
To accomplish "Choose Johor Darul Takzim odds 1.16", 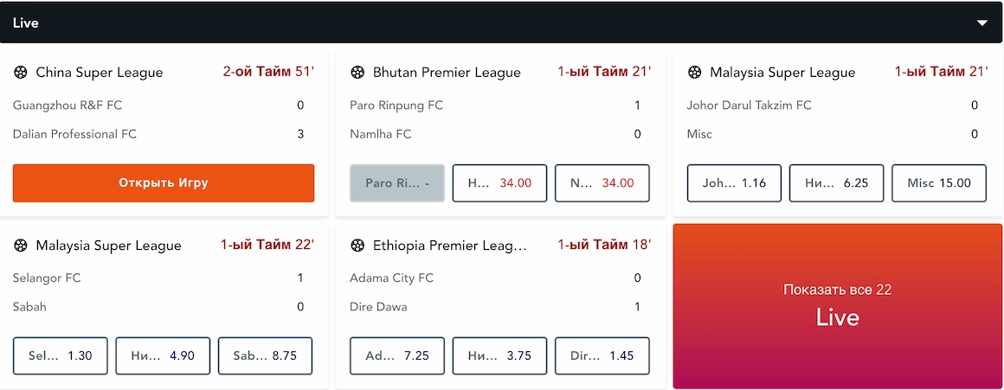I will (735, 182).
